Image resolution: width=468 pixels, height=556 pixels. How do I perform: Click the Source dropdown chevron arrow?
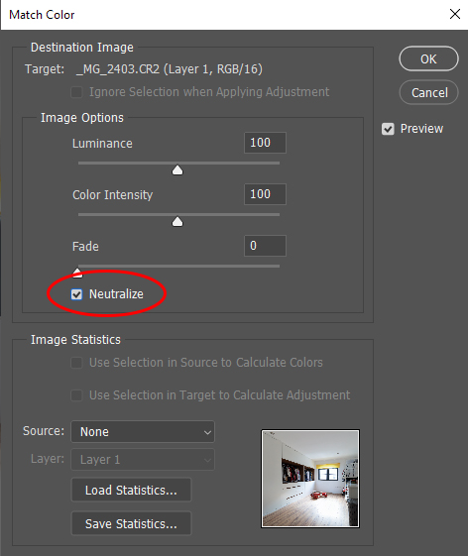point(207,432)
